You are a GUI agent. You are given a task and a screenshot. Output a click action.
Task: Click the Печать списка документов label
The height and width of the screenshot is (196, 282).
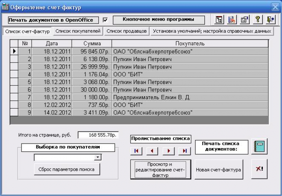click(221, 147)
